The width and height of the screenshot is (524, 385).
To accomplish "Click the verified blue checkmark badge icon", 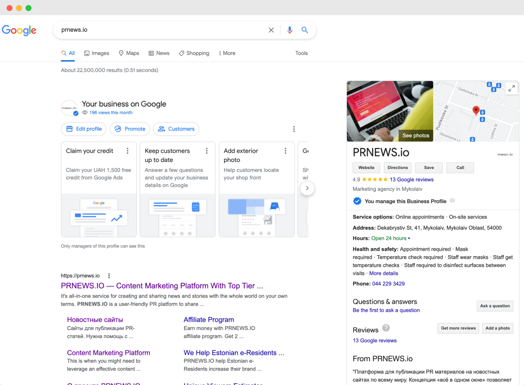I will tap(357, 201).
